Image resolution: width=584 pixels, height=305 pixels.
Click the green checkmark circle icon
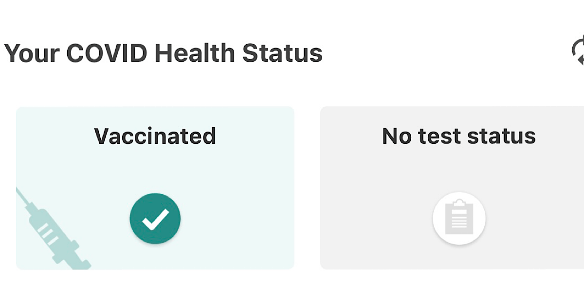tap(155, 219)
